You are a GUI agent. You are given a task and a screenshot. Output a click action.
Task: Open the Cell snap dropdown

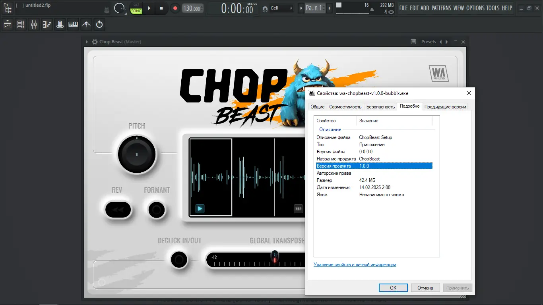(x=281, y=8)
